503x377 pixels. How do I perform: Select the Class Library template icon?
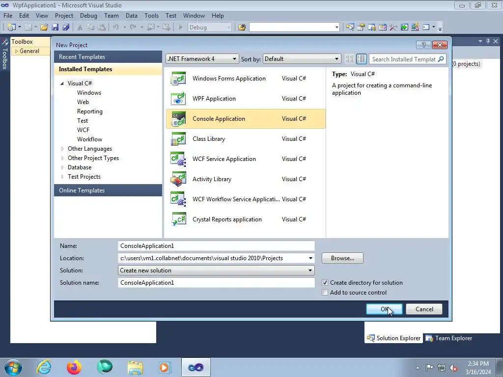[178, 139]
